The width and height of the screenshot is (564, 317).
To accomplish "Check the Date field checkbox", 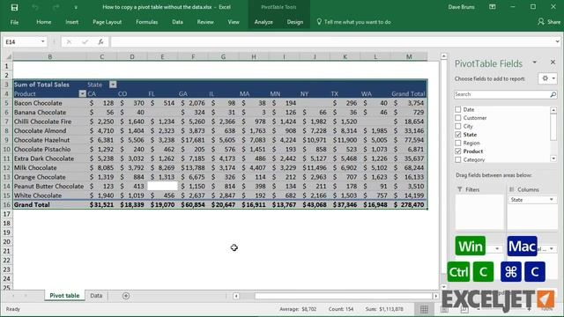I will 458,109.
